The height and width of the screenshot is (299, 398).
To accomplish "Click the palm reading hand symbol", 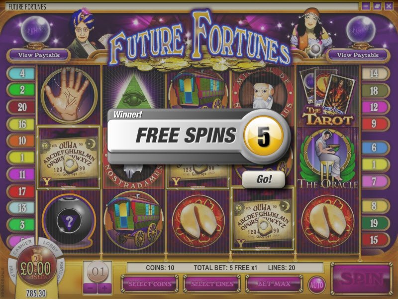I will pos(69,95).
